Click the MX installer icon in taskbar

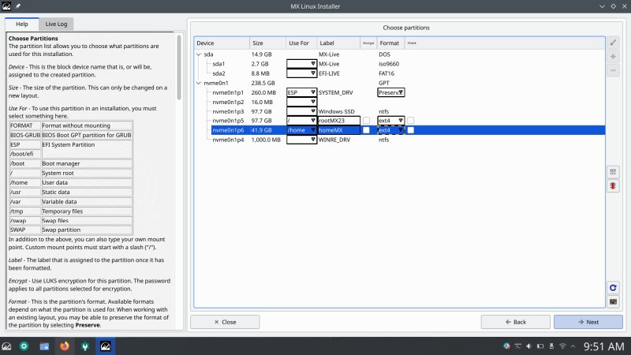pos(106,346)
